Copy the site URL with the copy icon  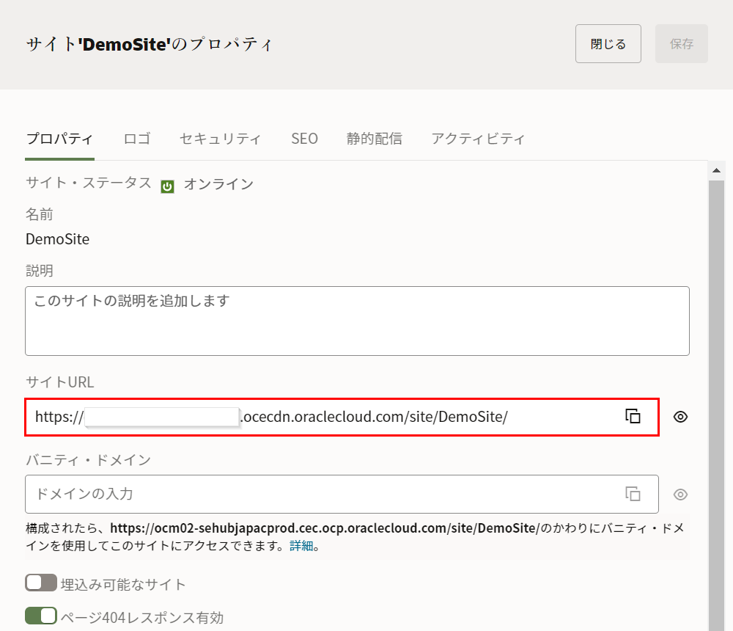click(x=633, y=416)
